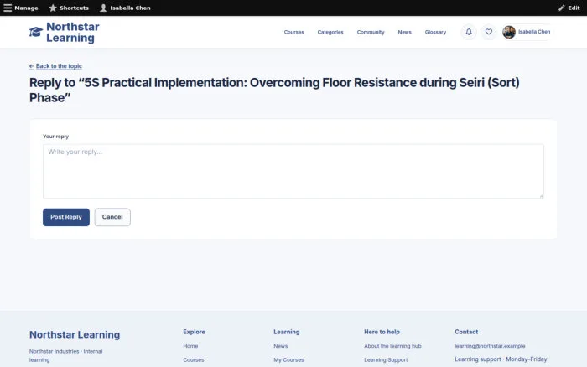Click the Contact footer heading
The image size is (587, 367).
466,332
